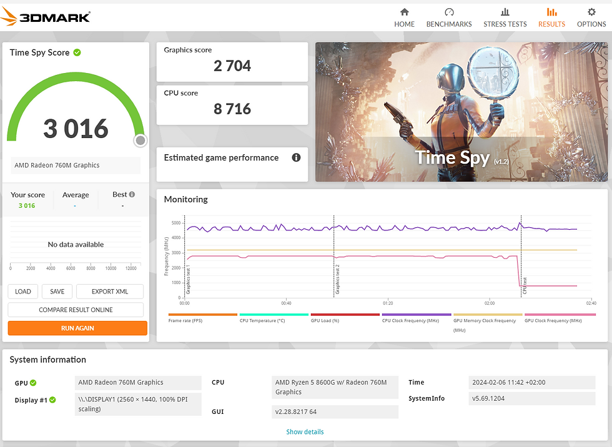Click the Estimated game performance heading
This screenshot has height=447, width=612.
(x=221, y=157)
